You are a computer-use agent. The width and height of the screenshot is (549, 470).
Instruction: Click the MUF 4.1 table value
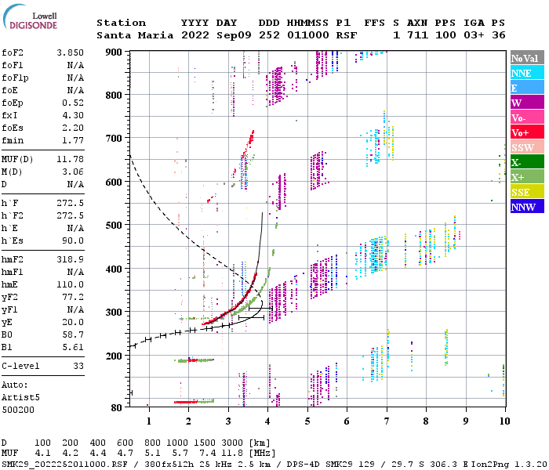point(42,454)
